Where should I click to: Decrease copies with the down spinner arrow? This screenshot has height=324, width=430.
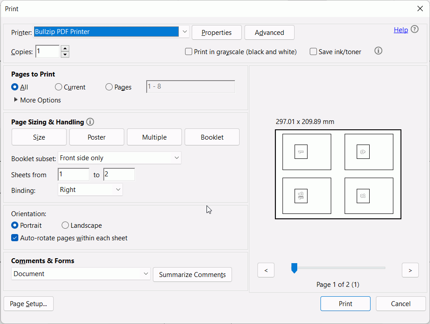[65, 54]
